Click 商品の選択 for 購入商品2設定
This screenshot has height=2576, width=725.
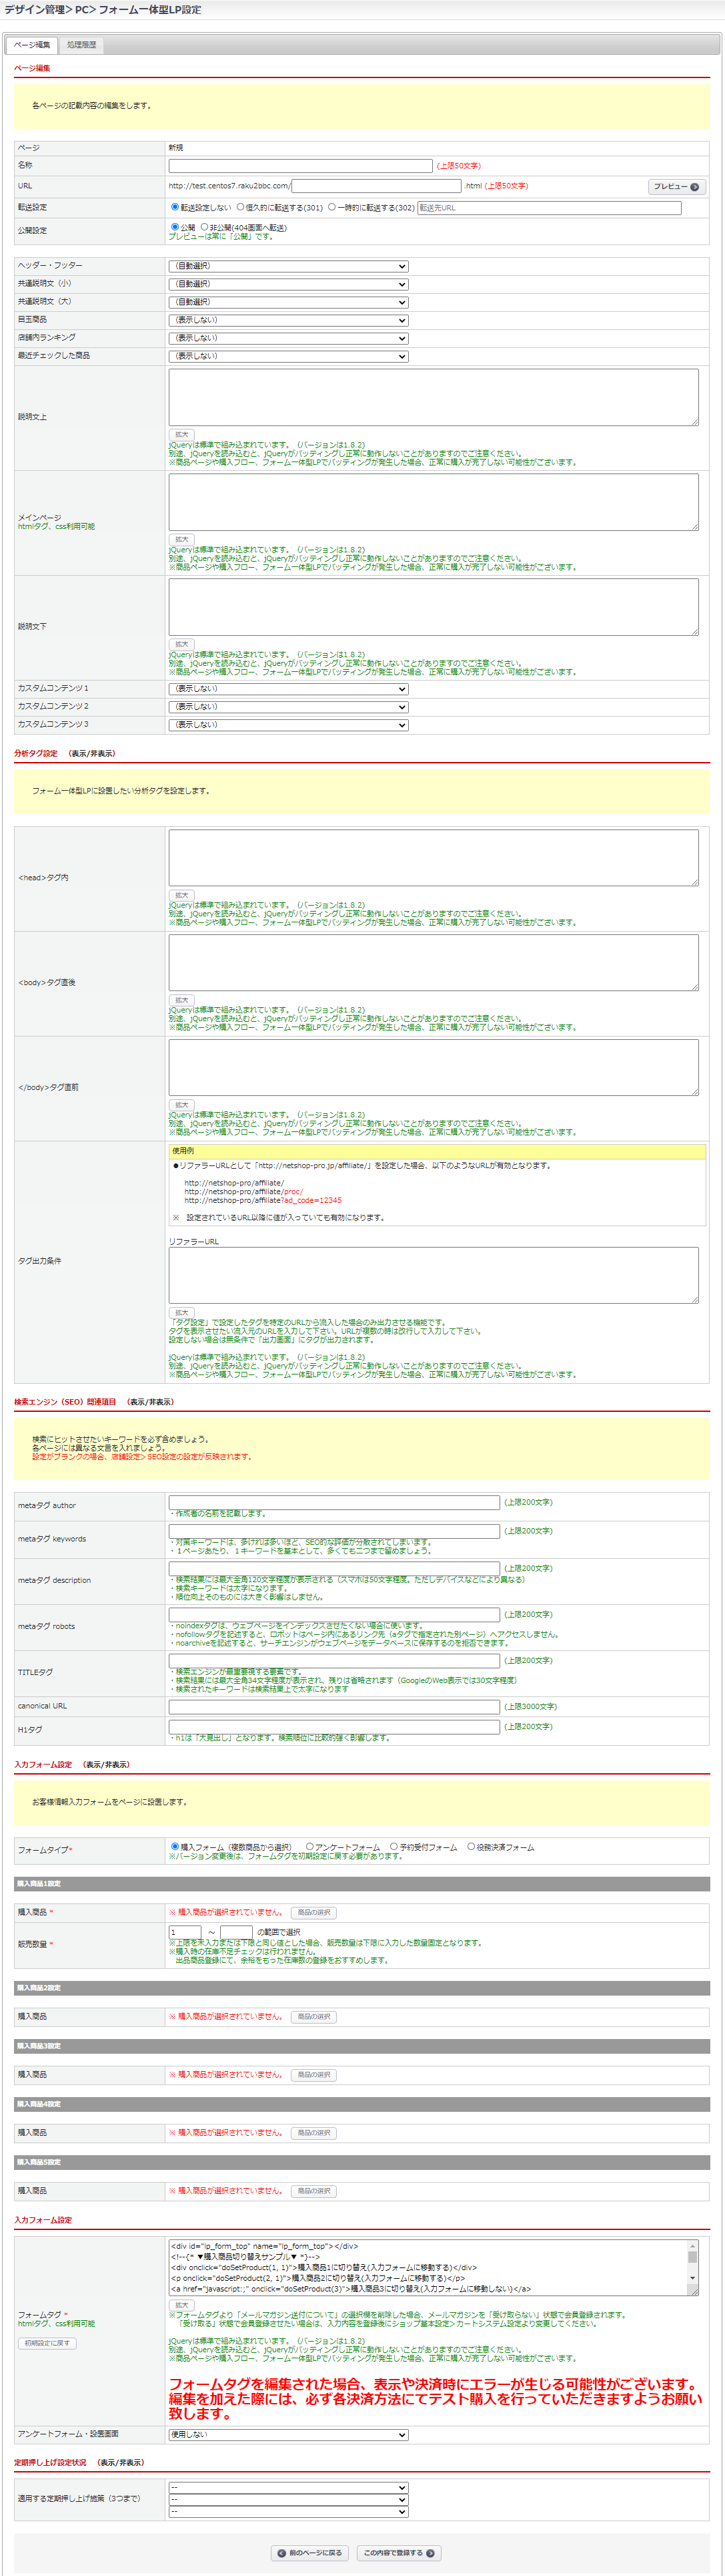(x=313, y=2017)
